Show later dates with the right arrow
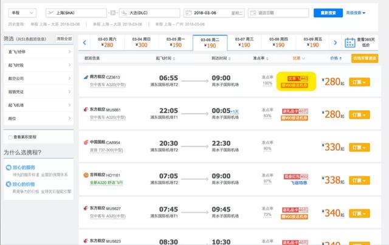The width and height of the screenshot is (389, 245). point(335,43)
